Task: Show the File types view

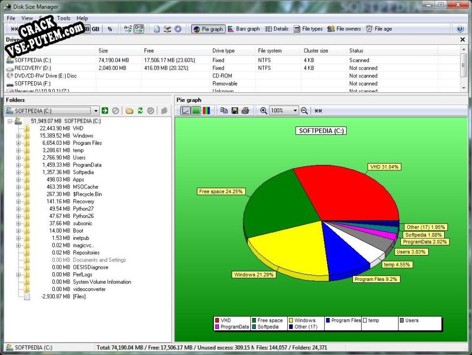Action: (308, 29)
